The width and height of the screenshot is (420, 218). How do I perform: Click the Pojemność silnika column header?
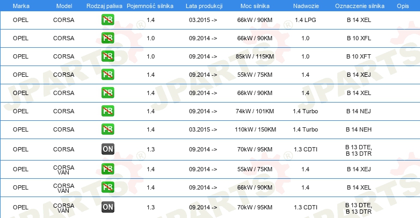150,6
